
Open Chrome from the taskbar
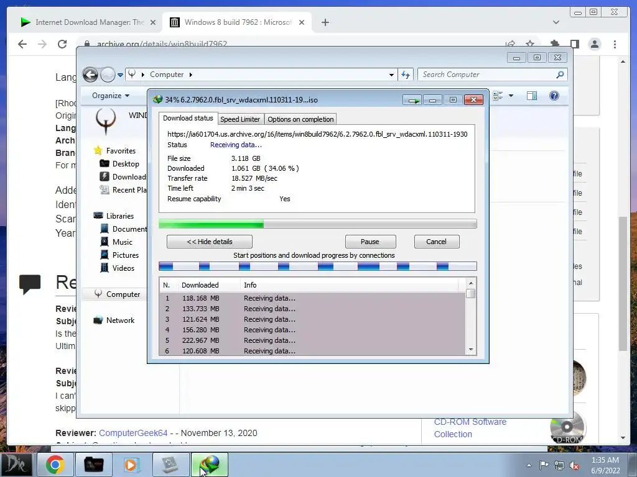coord(55,465)
